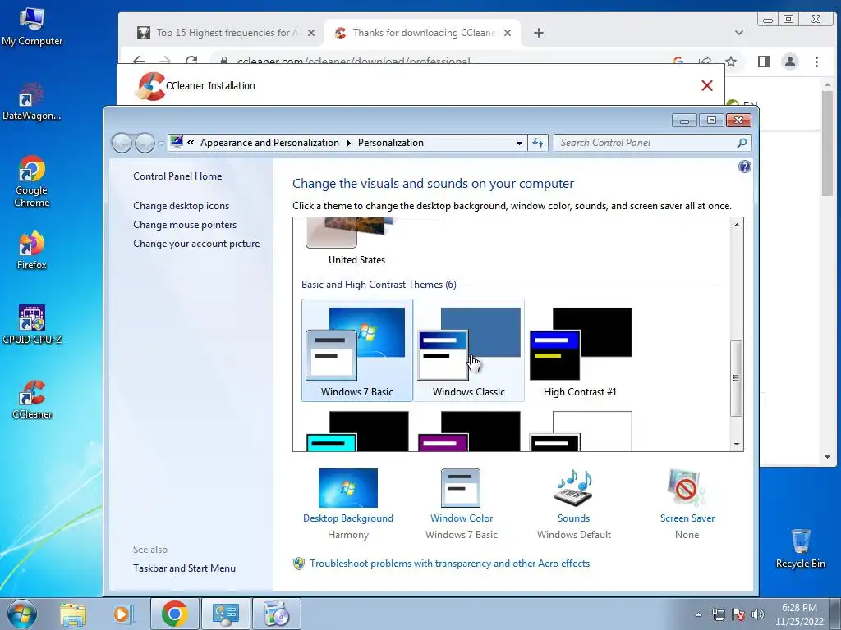The height and width of the screenshot is (630, 841).
Task: Click the theme list scroll up arrow
Action: tap(737, 225)
